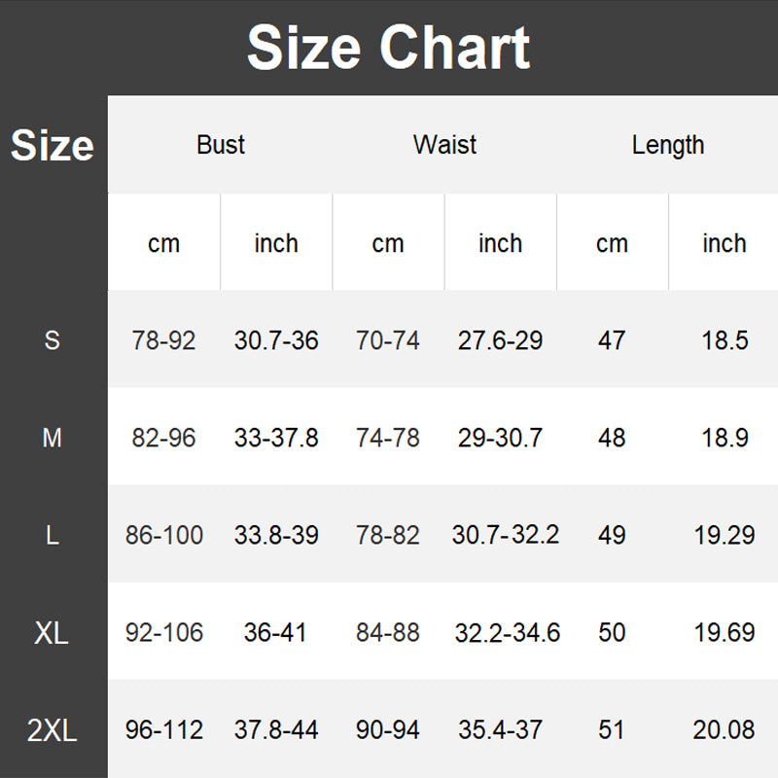Click the S size row label
The width and height of the screenshot is (778, 778).
(x=53, y=340)
